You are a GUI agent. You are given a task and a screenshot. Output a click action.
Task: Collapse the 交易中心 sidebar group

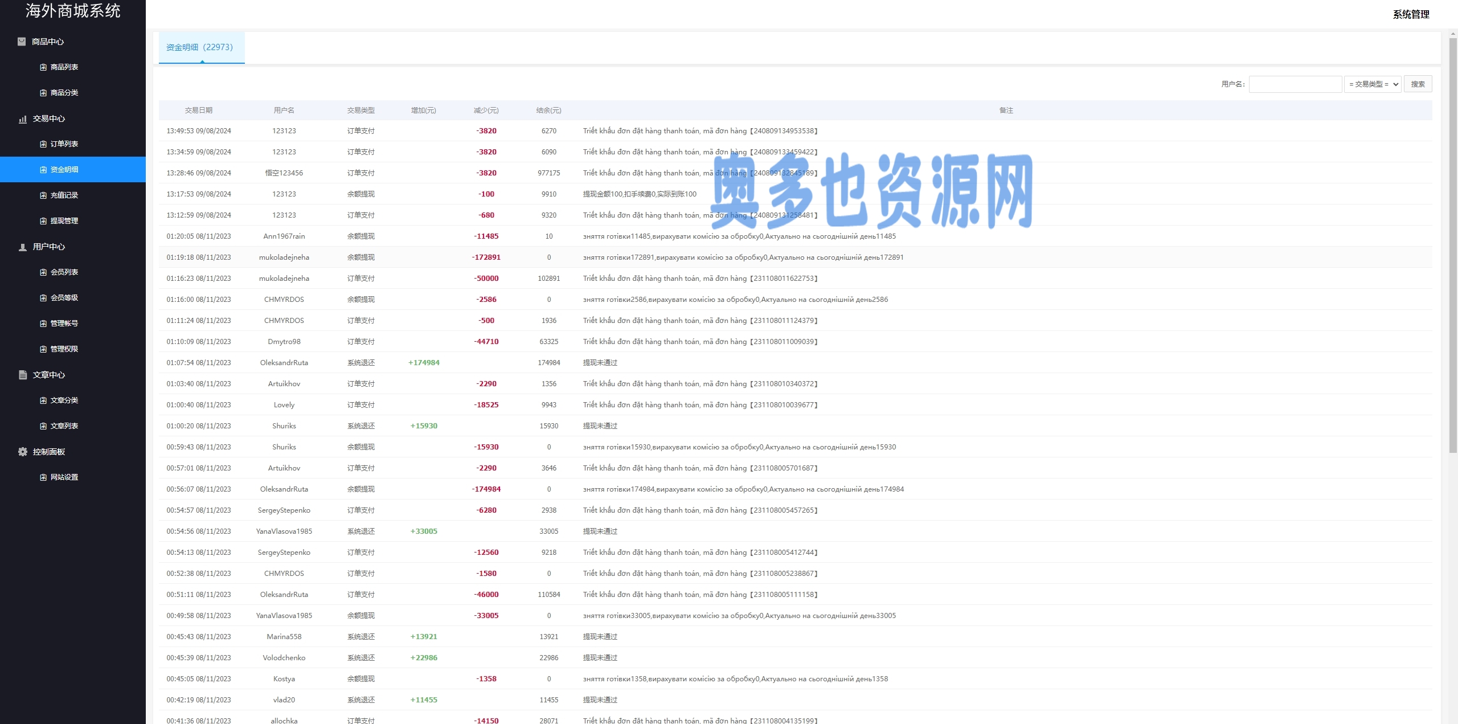[x=49, y=119]
